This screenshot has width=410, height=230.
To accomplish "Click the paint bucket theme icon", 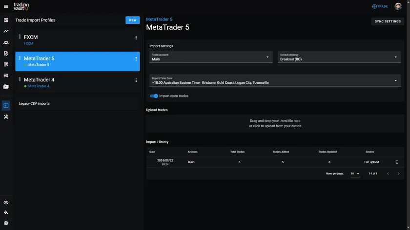I will coord(6,212).
